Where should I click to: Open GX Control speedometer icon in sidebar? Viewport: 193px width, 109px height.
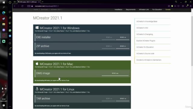point(10,12)
